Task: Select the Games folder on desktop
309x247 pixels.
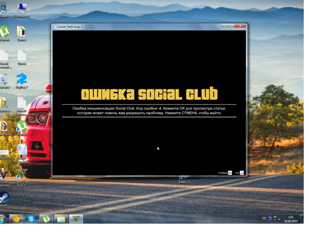Action: click(x=22, y=34)
